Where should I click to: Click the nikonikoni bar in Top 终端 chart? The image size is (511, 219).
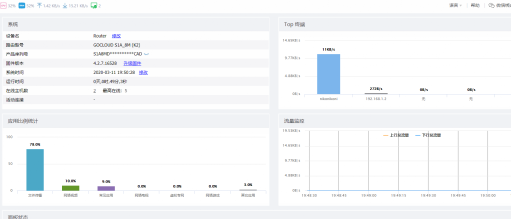(328, 74)
